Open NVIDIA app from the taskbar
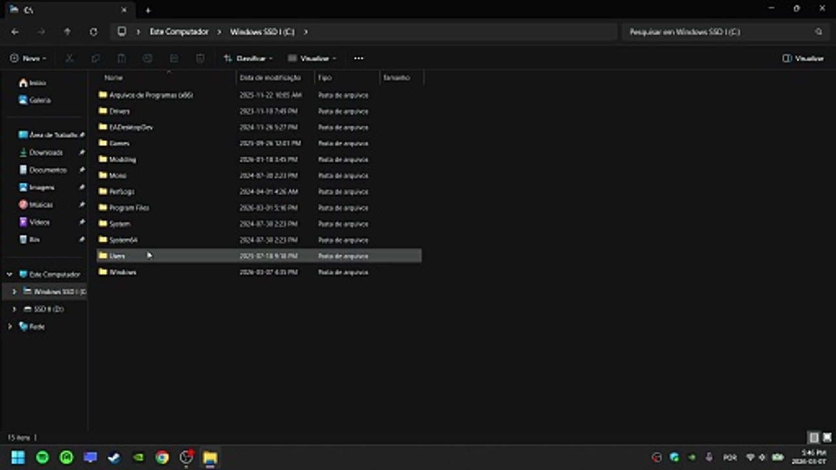Viewport: 836px width, 470px height. coord(138,458)
